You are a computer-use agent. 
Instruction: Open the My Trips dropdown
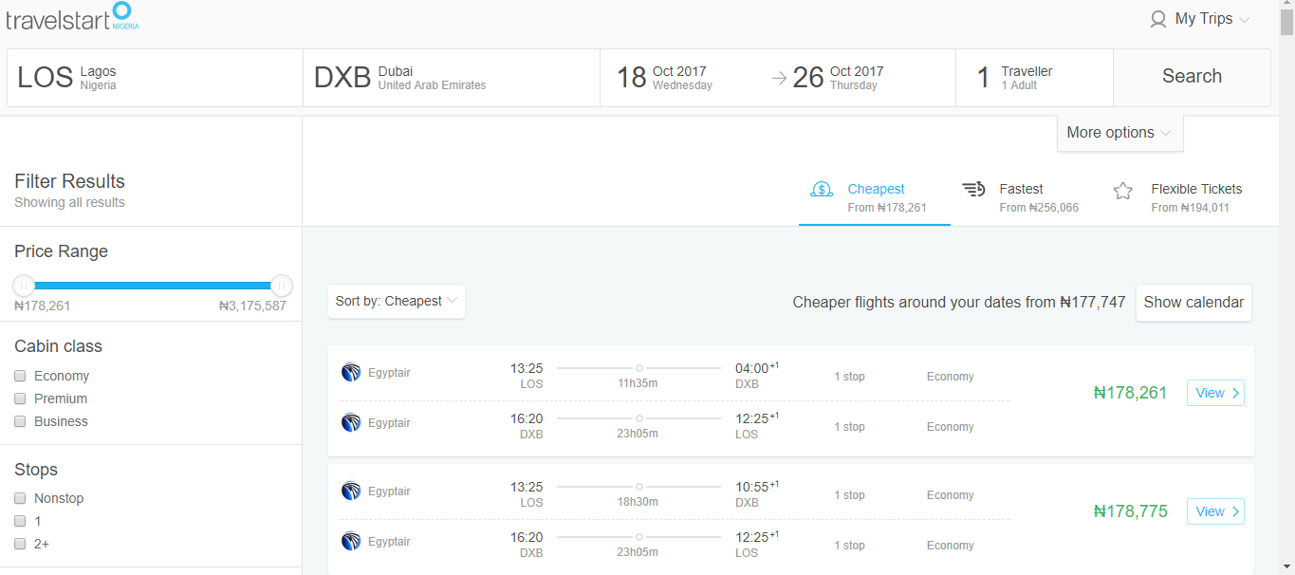click(1200, 19)
